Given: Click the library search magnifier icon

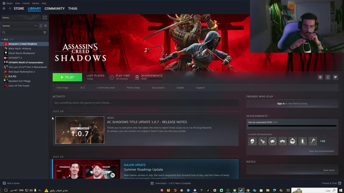Looking at the screenshot, I should click(x=4, y=32).
